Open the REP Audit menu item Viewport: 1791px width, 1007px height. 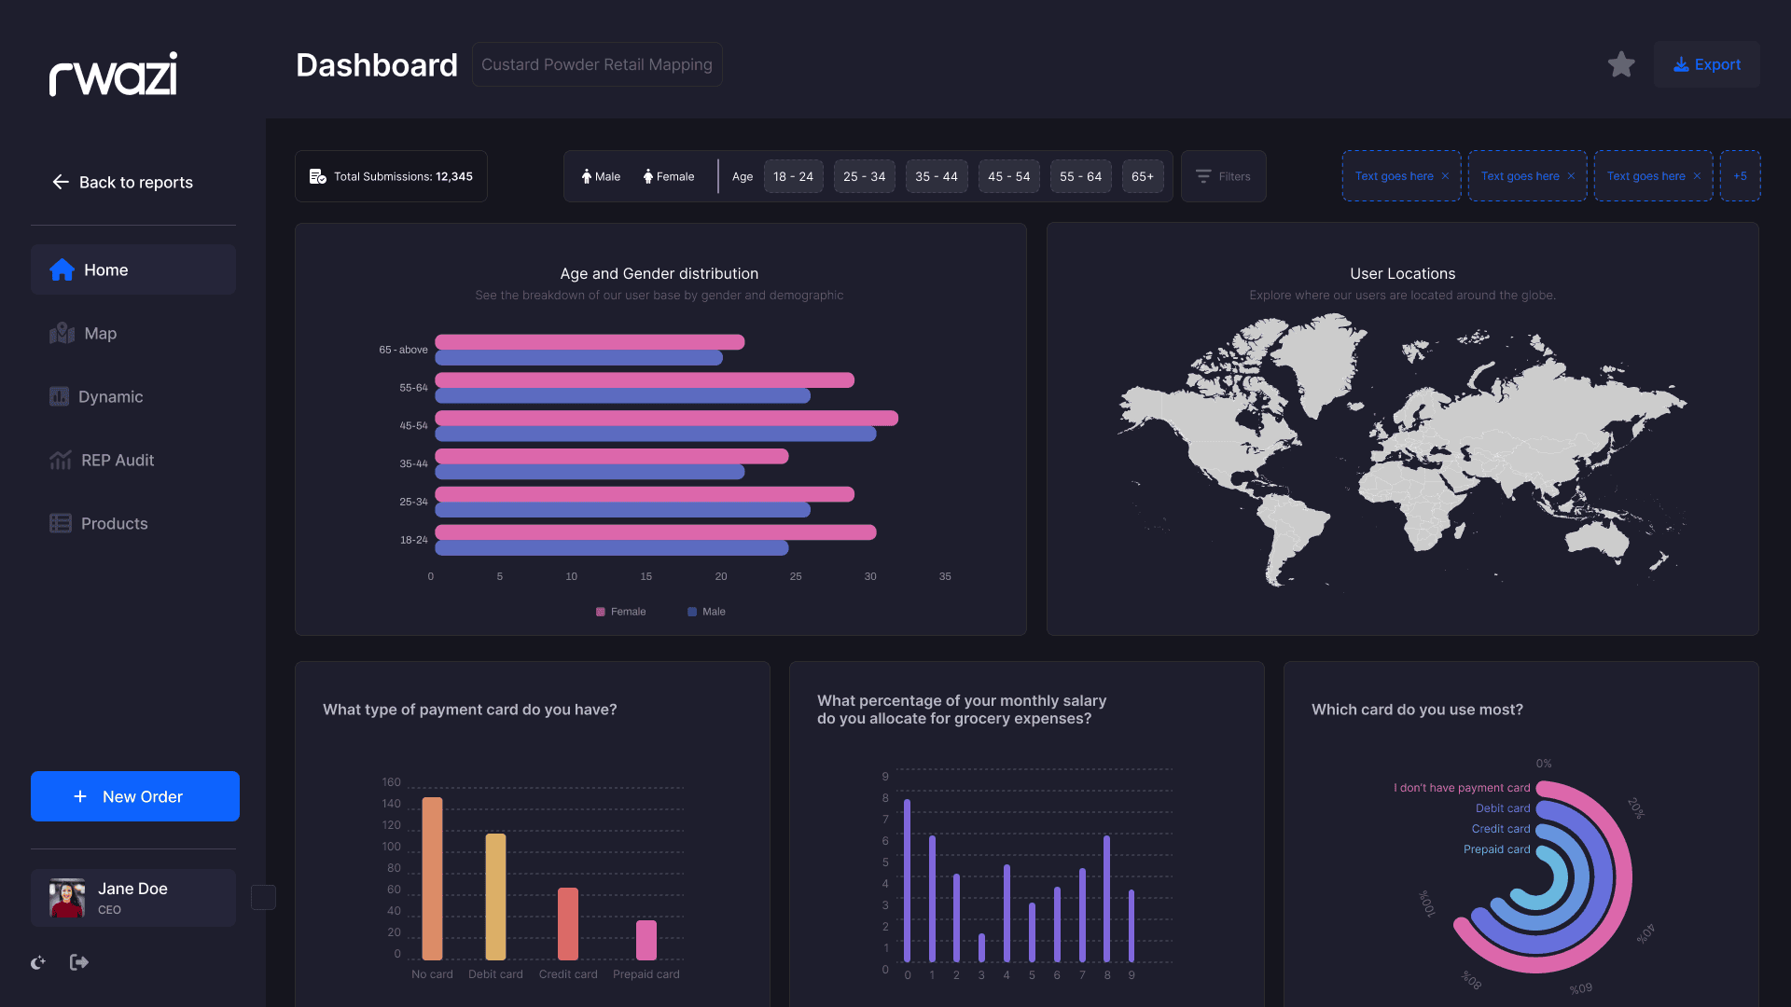click(x=133, y=460)
